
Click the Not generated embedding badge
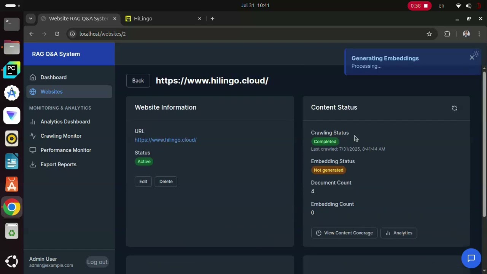[328, 170]
